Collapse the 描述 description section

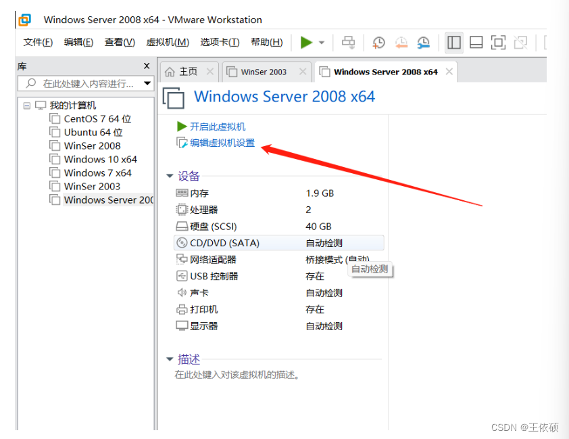[170, 359]
